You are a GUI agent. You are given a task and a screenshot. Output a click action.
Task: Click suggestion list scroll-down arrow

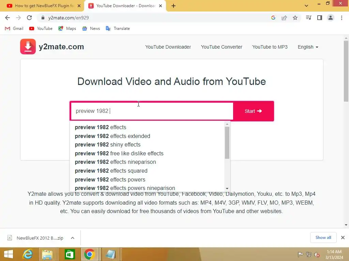tap(227, 188)
